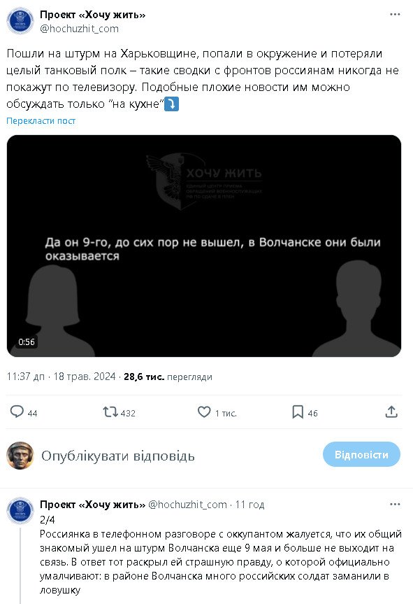Open the 11 год timestamp of reply

[249, 504]
